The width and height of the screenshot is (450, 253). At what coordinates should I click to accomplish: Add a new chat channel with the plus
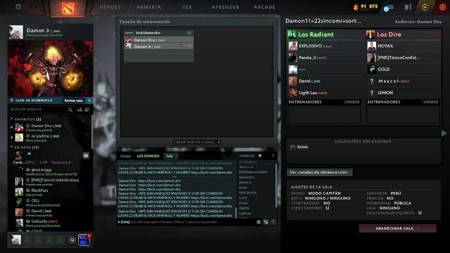[x=260, y=156]
